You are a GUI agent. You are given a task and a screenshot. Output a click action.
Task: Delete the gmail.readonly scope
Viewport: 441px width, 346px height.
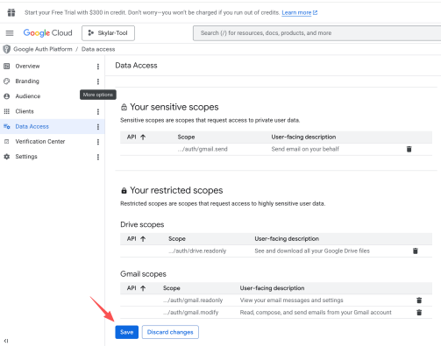(x=419, y=300)
